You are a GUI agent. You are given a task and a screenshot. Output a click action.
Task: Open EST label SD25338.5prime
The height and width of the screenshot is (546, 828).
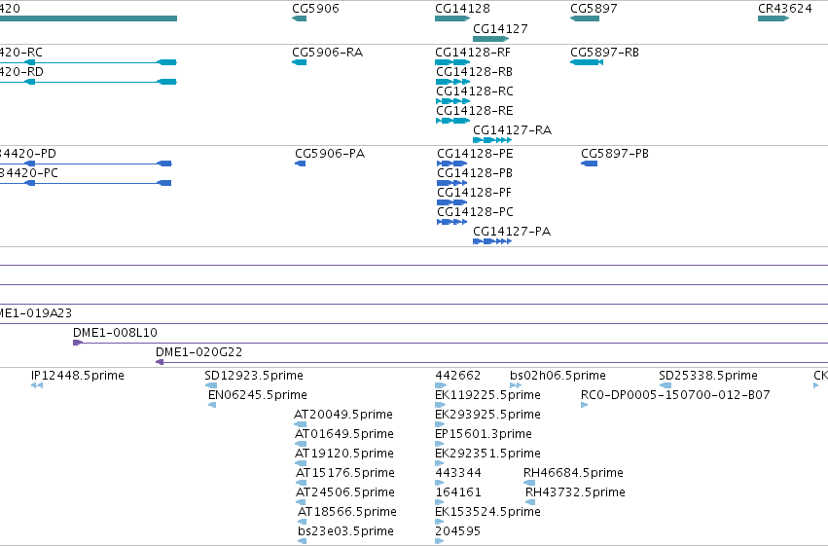(x=708, y=376)
